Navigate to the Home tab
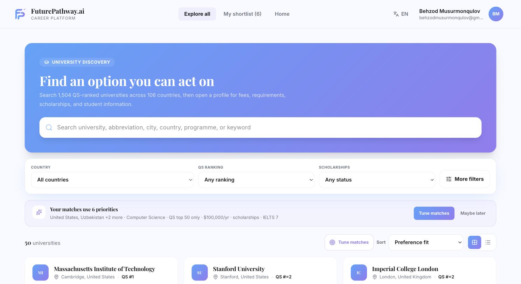521x284 pixels. (282, 14)
